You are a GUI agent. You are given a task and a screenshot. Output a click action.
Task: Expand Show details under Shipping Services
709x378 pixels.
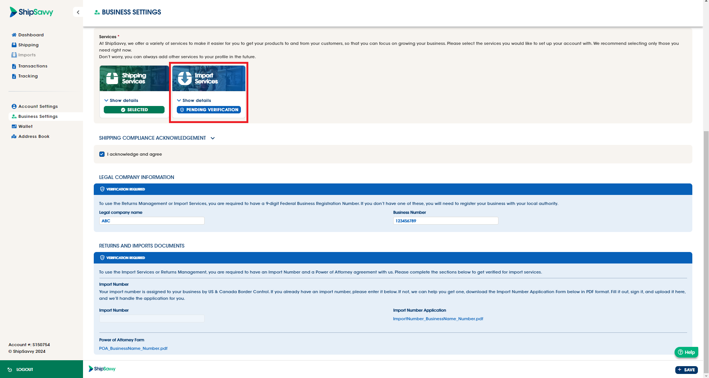tap(121, 100)
